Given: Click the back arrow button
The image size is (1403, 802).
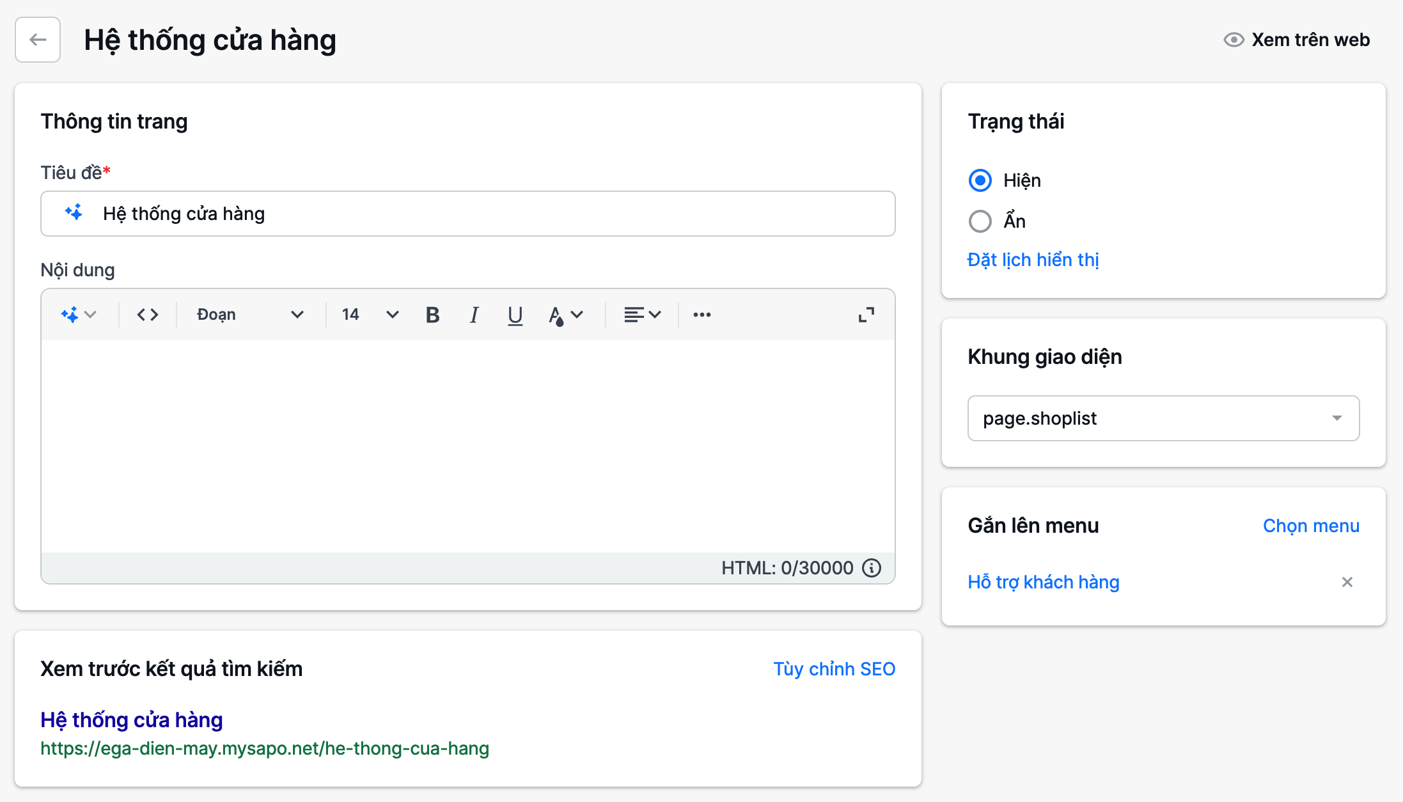Looking at the screenshot, I should coord(38,40).
